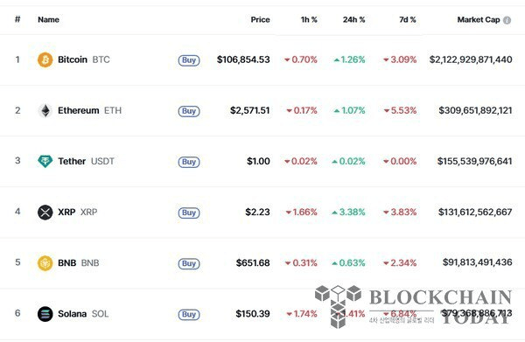
Task: Click the Solana logo icon
Action: click(x=45, y=314)
